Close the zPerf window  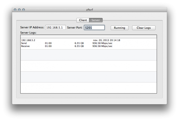tap(15, 10)
